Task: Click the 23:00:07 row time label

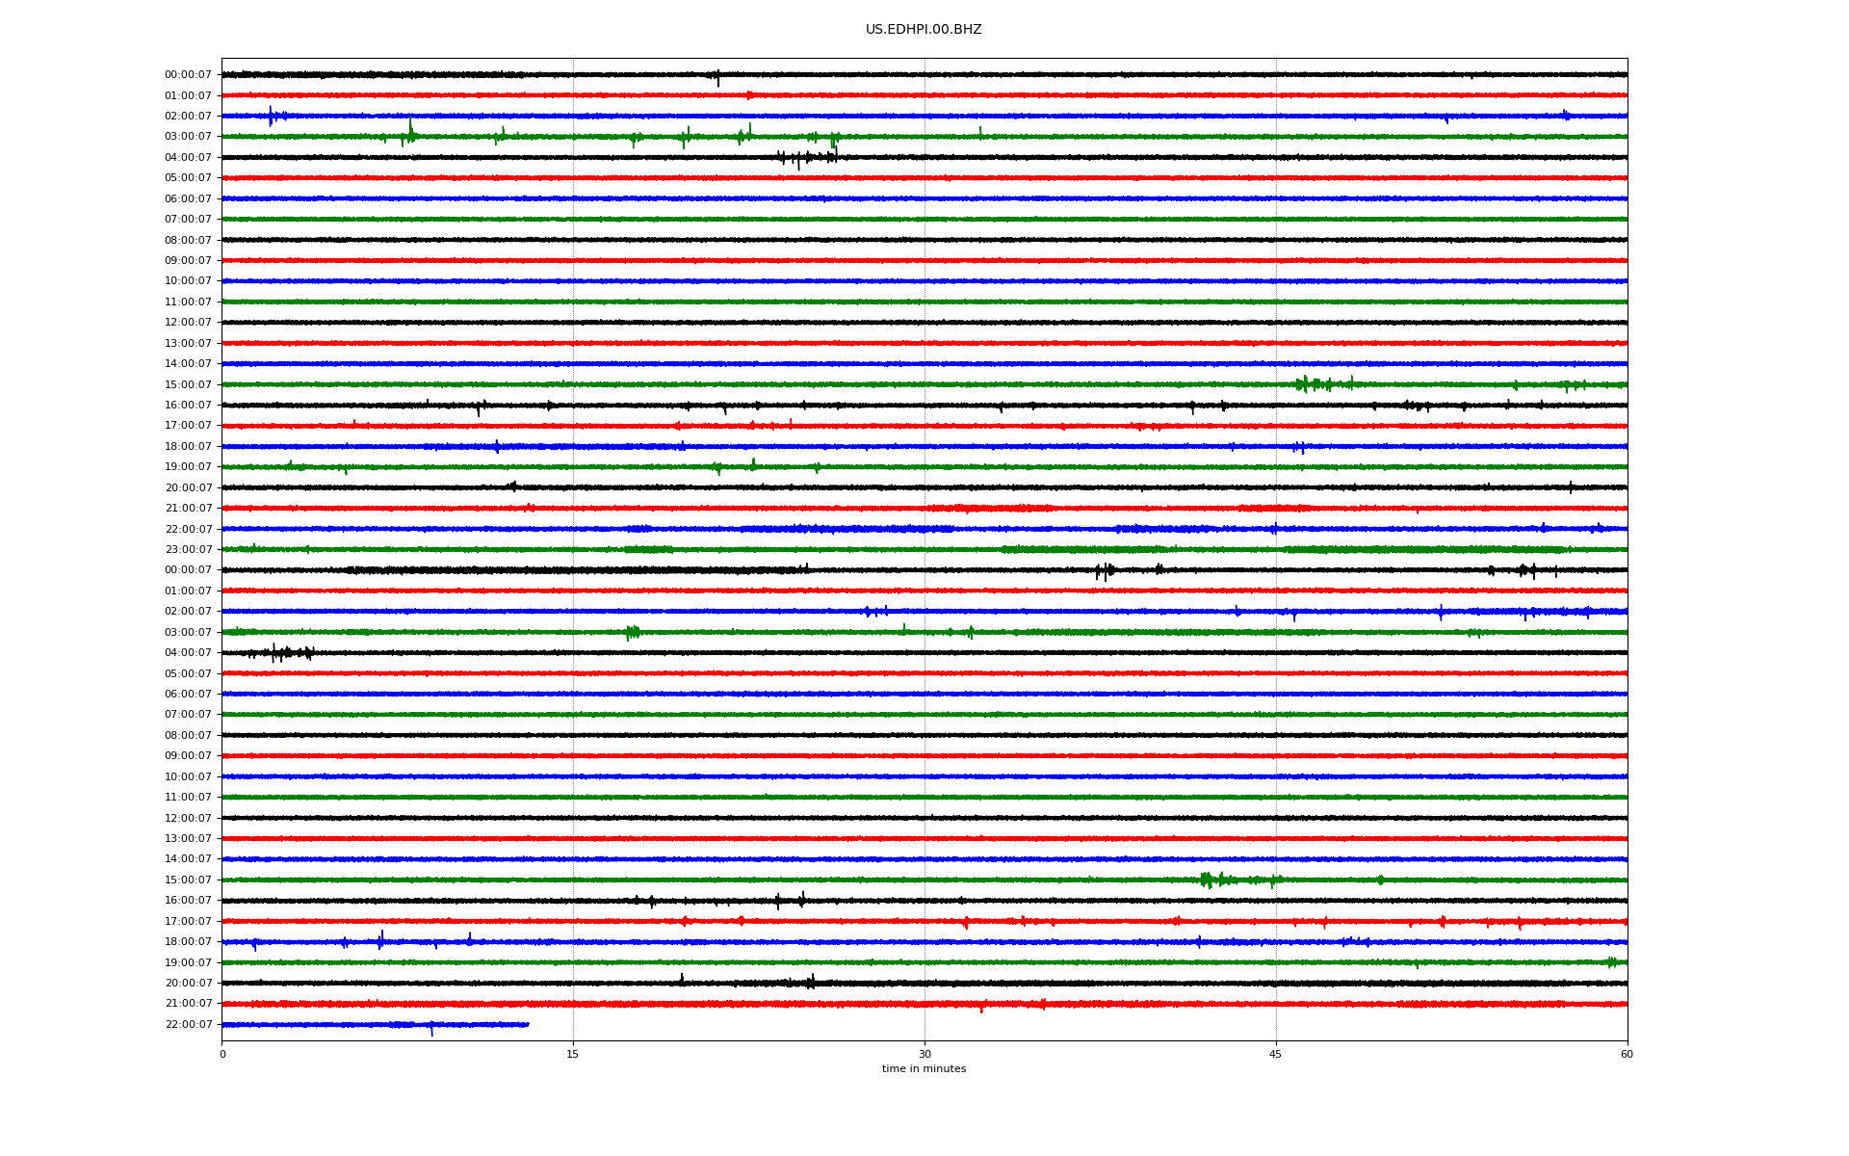Action: coord(188,550)
